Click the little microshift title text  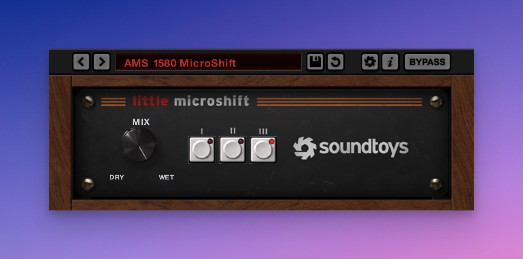click(x=191, y=101)
